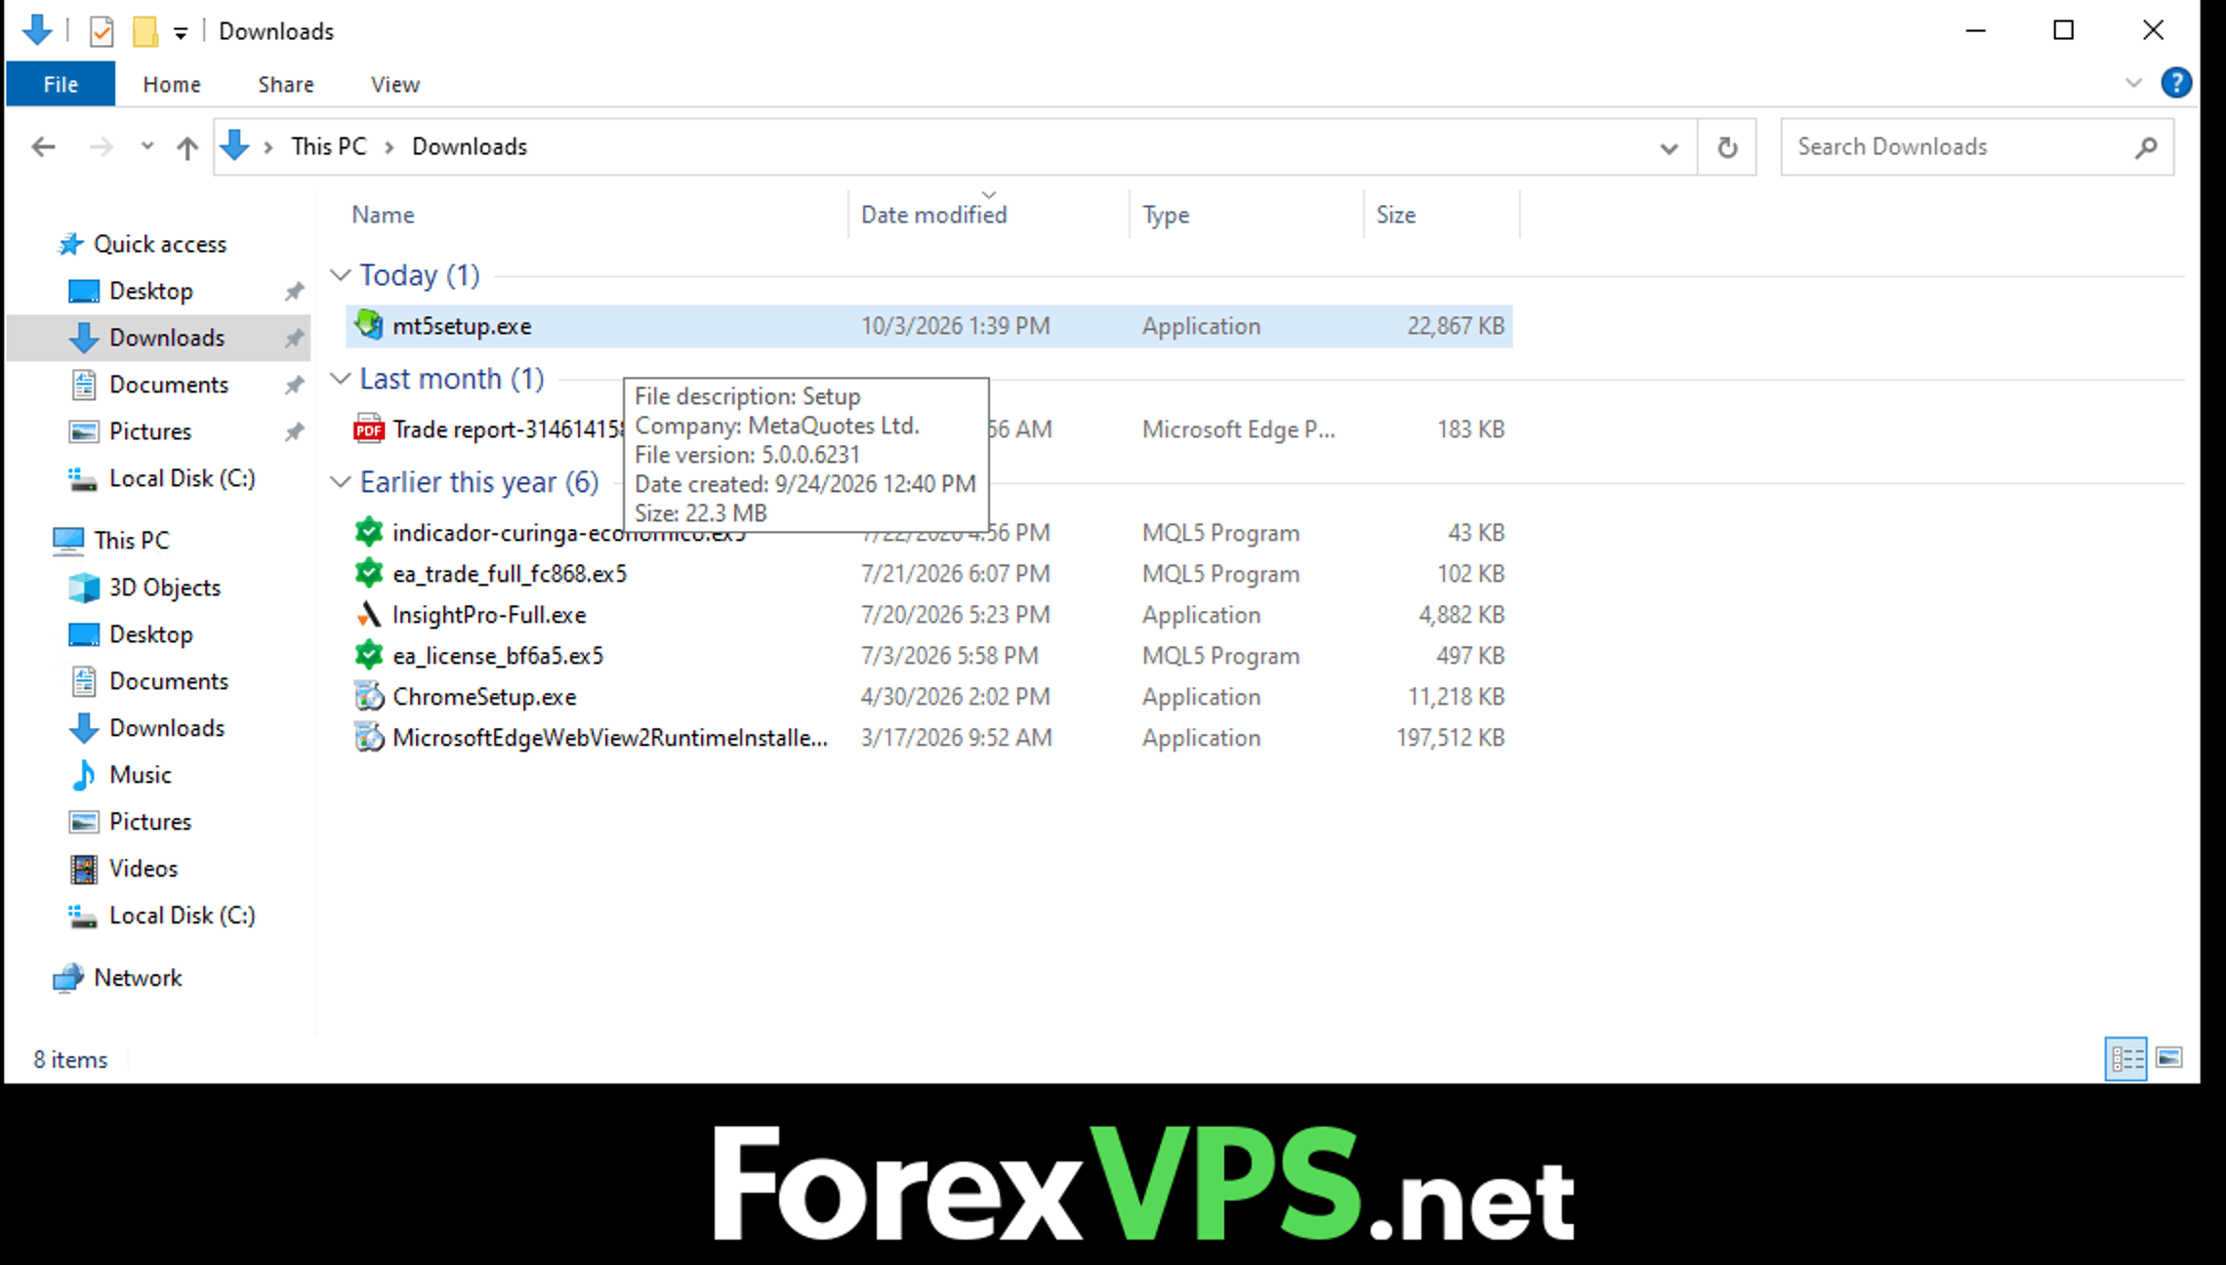Image resolution: width=2226 pixels, height=1265 pixels.
Task: Open the address bar history dropdown
Action: coord(1669,148)
